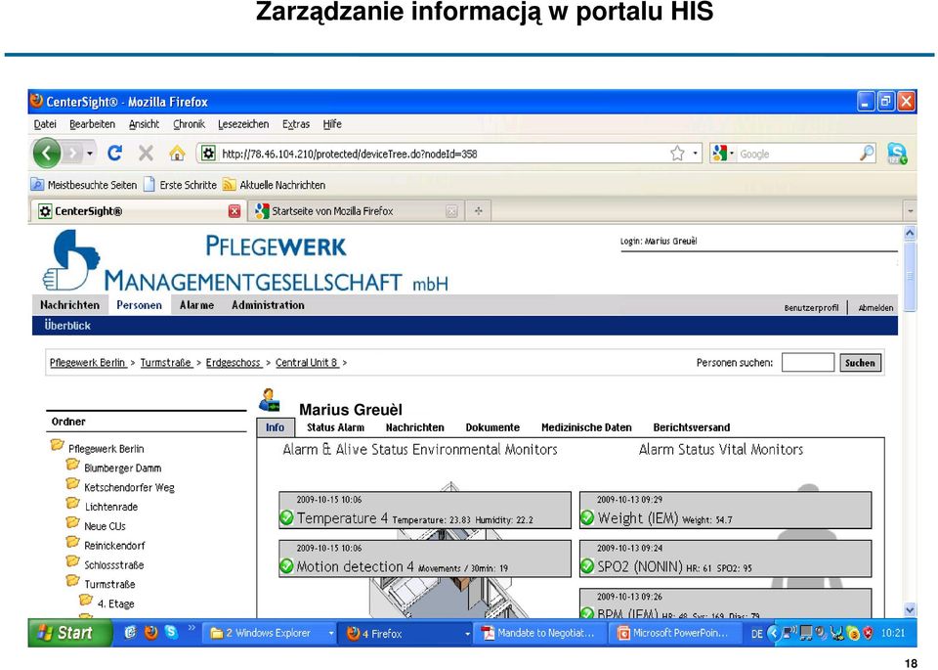The image size is (938, 670).
Task: Click the SPO2 (NONIN) status icon
Action: point(587,565)
